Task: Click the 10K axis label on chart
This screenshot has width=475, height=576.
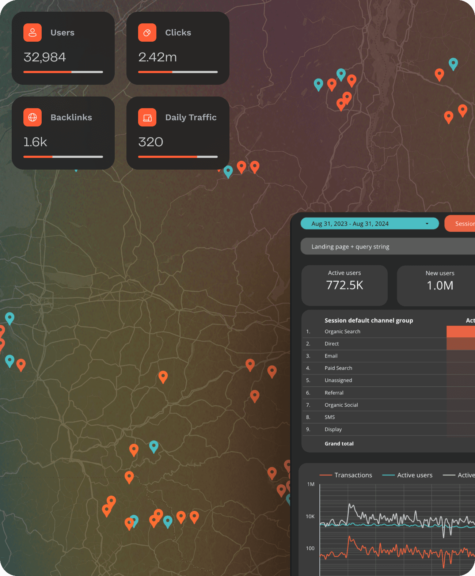Action: click(x=310, y=516)
